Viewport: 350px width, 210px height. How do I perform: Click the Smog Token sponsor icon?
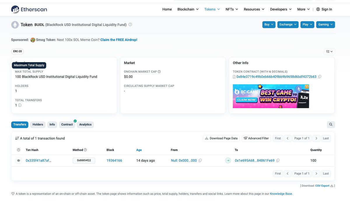pyautogui.click(x=33, y=40)
